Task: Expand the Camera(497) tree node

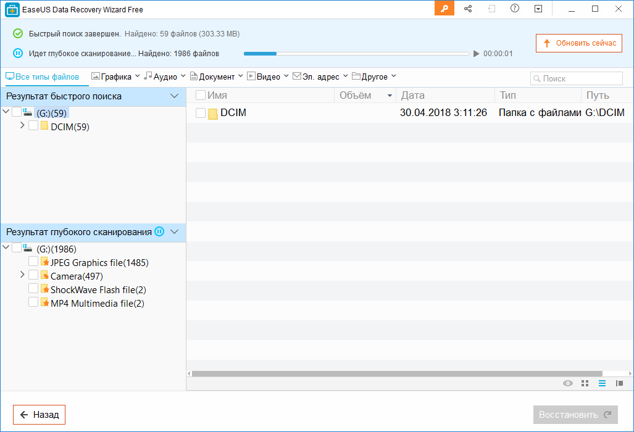Action: [x=23, y=275]
